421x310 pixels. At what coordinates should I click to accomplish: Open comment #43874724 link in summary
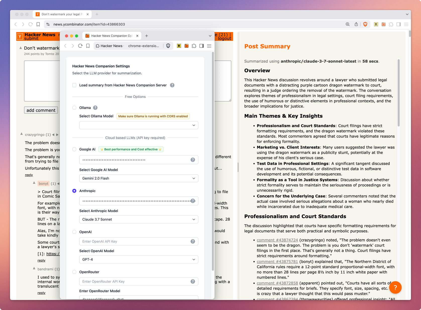277,240
